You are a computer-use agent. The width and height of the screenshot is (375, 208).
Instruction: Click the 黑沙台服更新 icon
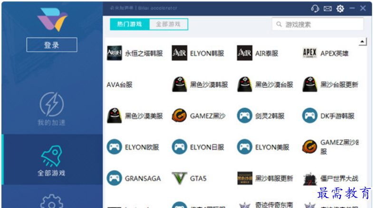tap(310, 84)
